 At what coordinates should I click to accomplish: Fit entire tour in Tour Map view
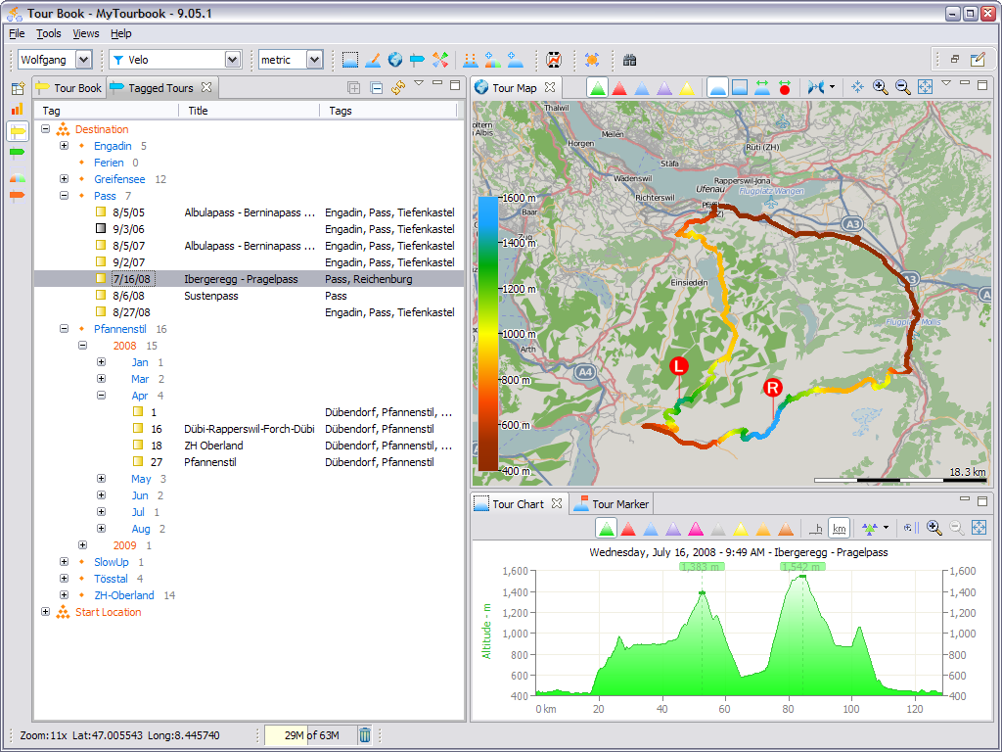coord(925,87)
